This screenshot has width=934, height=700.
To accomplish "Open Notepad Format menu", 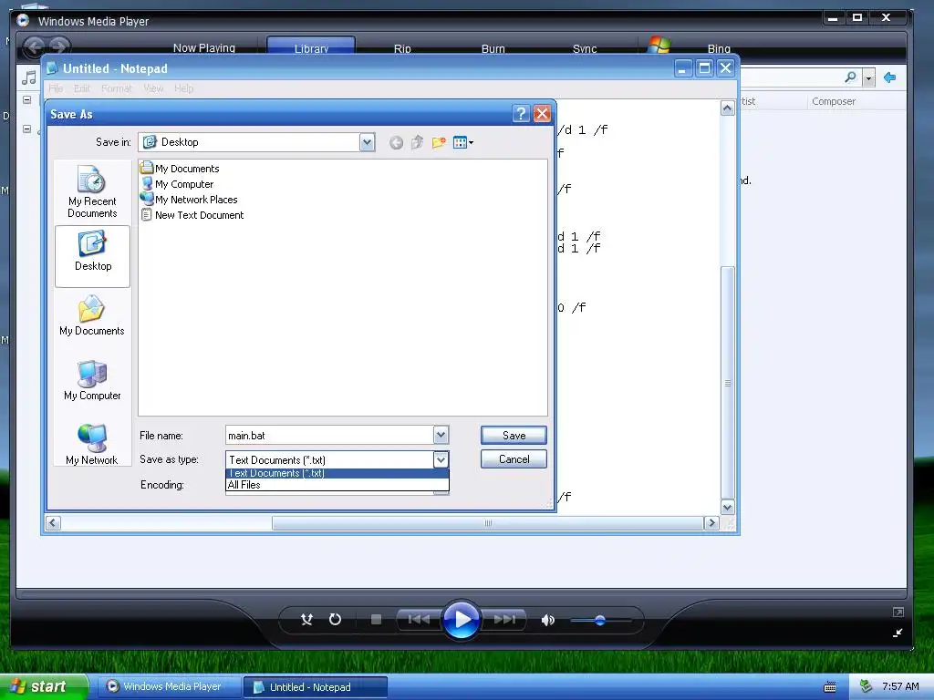I will (116, 88).
